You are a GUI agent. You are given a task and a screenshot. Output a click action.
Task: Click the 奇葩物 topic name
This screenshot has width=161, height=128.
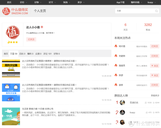pos(122,56)
